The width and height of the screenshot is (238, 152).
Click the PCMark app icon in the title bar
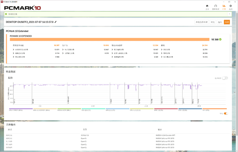(x=2, y=2)
